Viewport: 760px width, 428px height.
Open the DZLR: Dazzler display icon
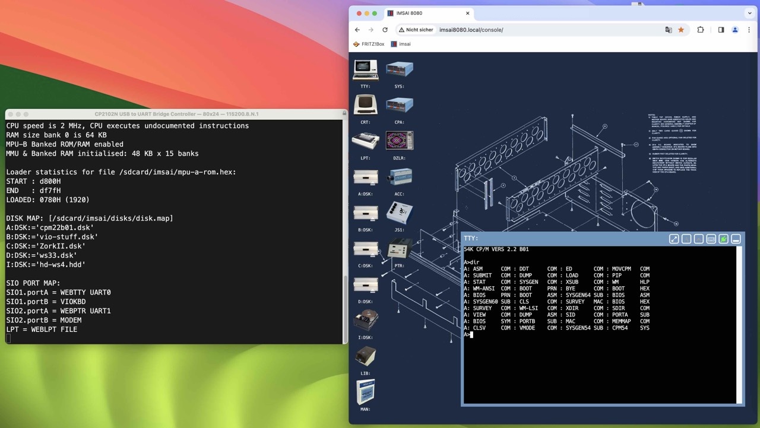coord(399,141)
